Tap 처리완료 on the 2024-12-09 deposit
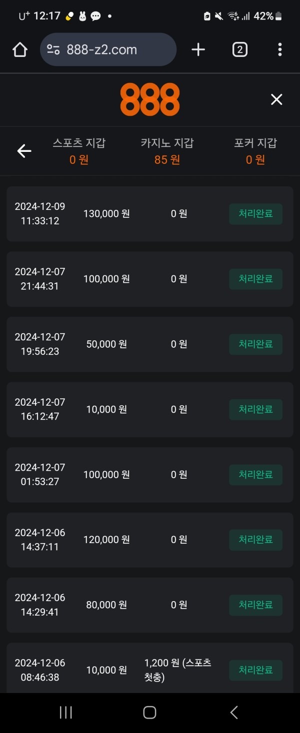Viewport: 300px width, 733px height. 255,214
